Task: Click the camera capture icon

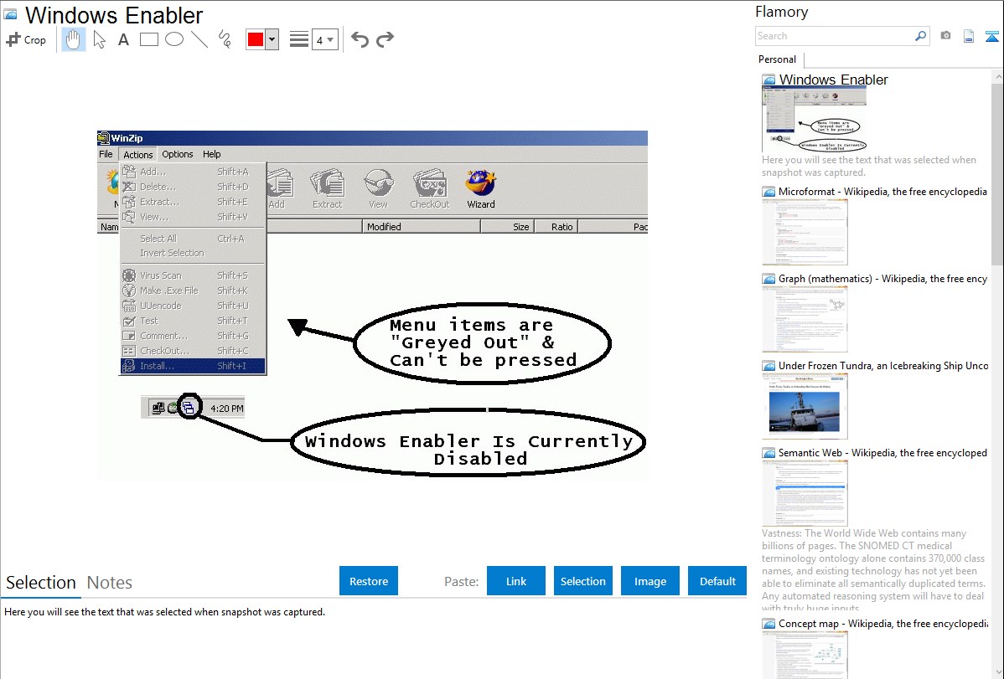Action: pos(945,35)
